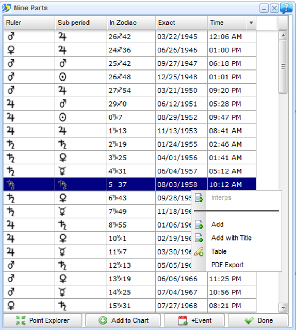
Task: Sort by the Exact column header
Action: pos(181,23)
